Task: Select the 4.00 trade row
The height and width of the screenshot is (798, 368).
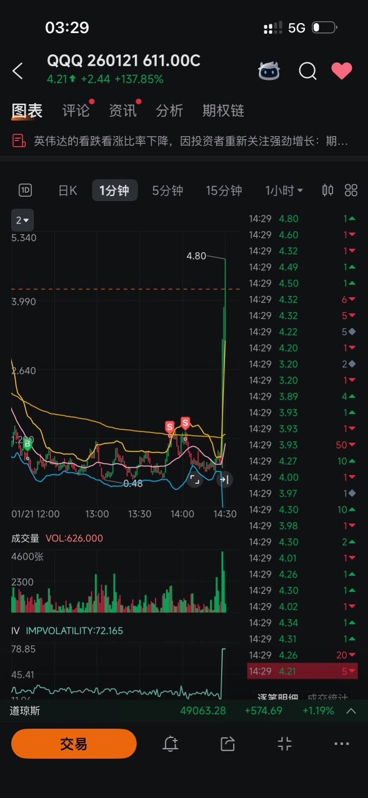Action: 303,477
